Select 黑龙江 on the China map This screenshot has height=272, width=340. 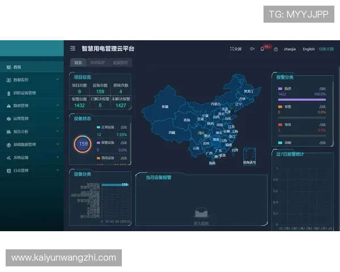pyautogui.click(x=249, y=91)
